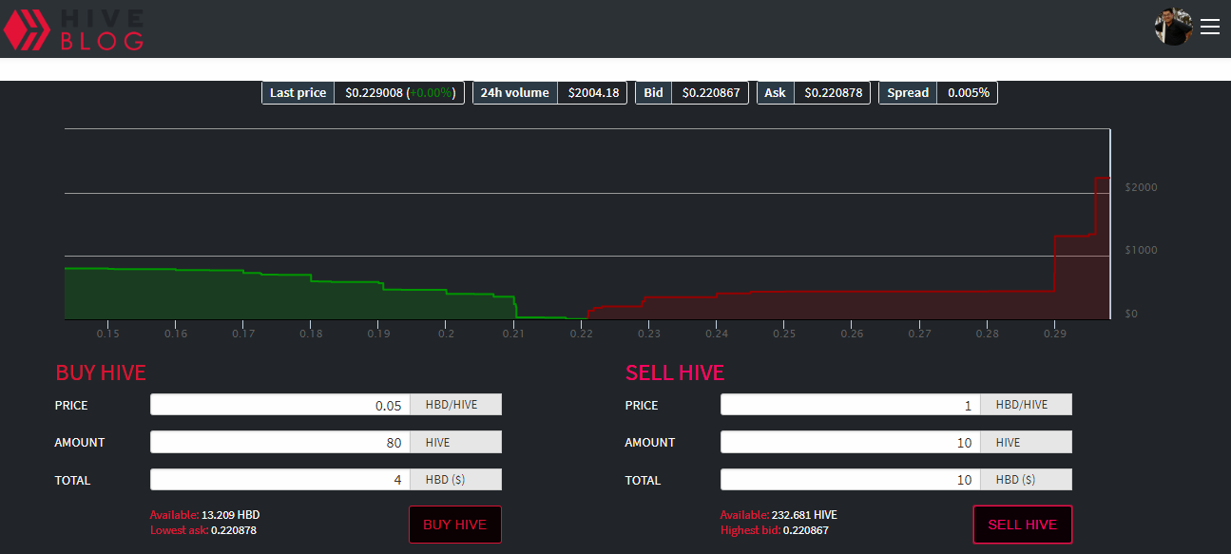Submit order with BUY HIVE button

coord(455,525)
